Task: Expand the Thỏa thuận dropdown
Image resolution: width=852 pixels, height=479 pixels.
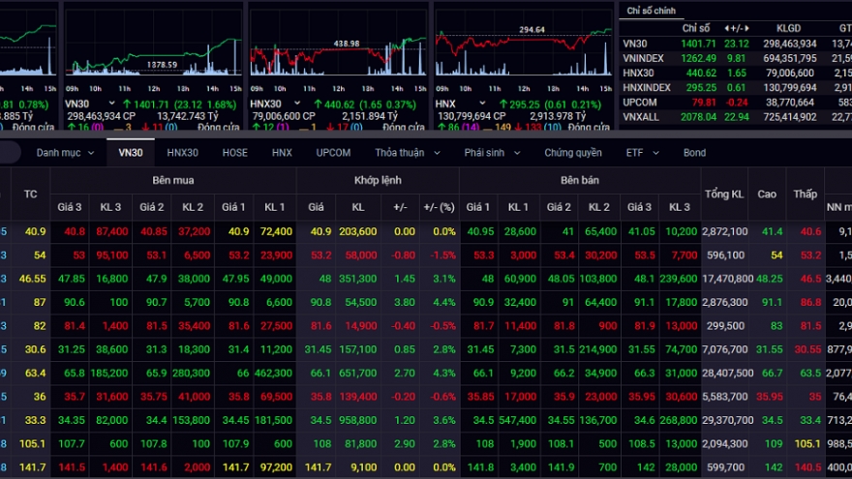Action: pyautogui.click(x=407, y=153)
